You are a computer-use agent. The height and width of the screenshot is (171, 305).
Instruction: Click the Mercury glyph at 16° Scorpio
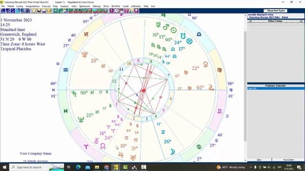[x=159, y=25]
